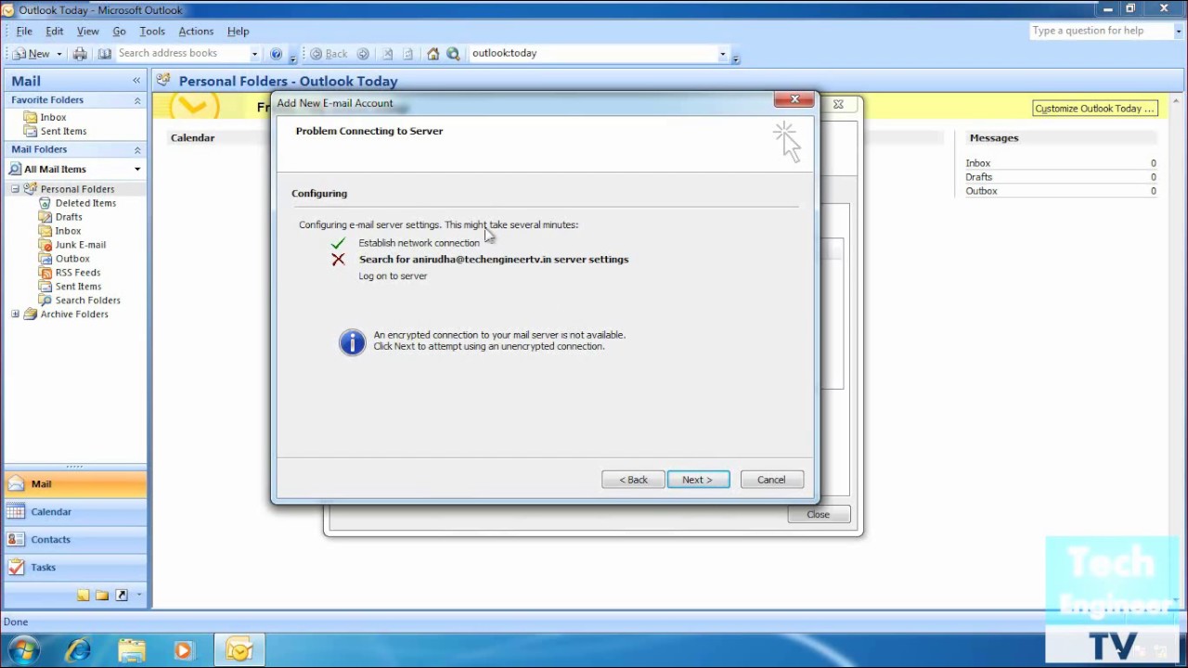Click the blue Help icon in toolbar
The image size is (1188, 668).
pyautogui.click(x=276, y=54)
